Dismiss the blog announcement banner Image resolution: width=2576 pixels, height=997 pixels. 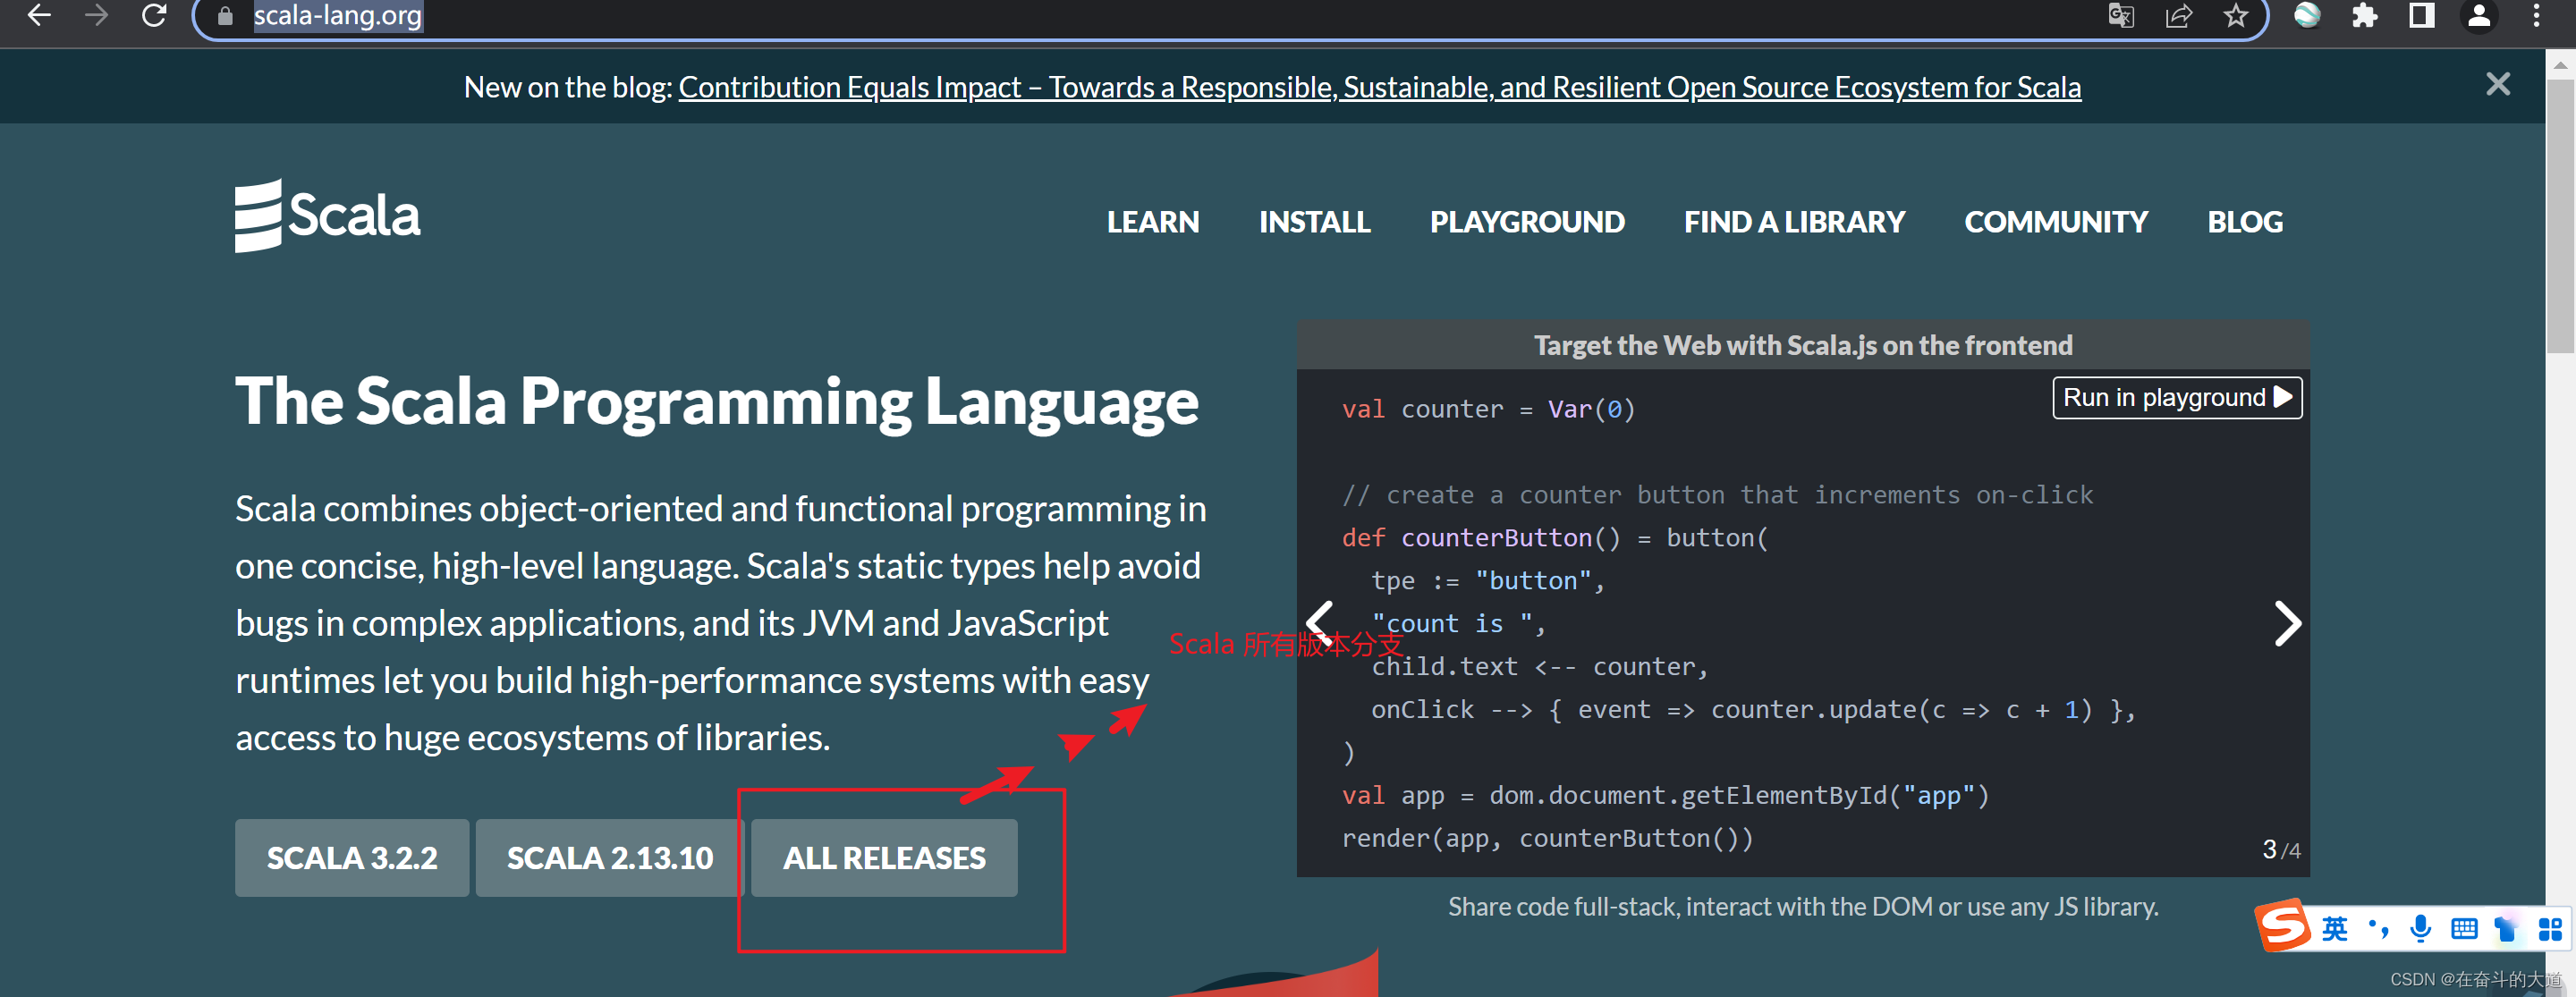click(2497, 84)
